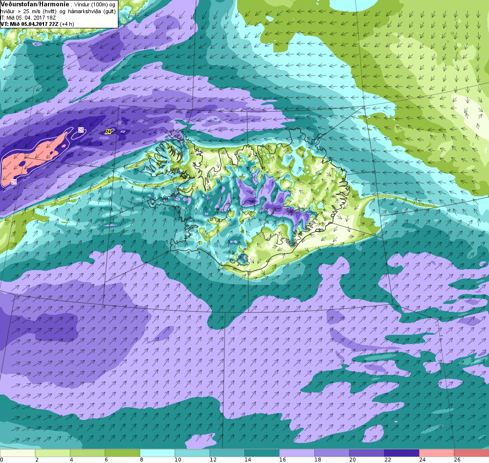Pick the pale teal 10–12 m/s legend swatch
The width and height of the screenshot is (489, 463).
pos(192,453)
